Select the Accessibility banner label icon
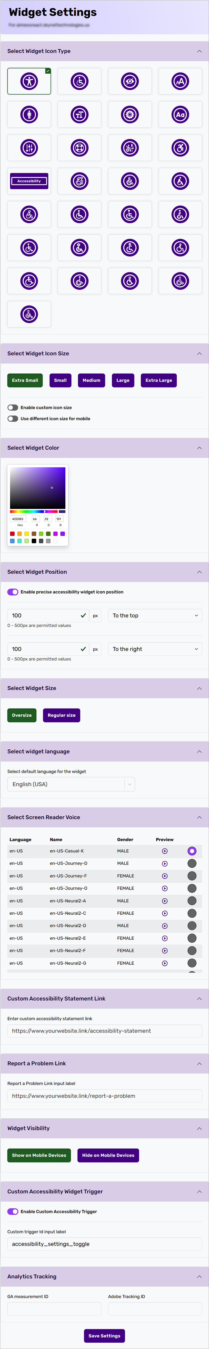Viewport: 209px width, 1349px height. click(29, 181)
